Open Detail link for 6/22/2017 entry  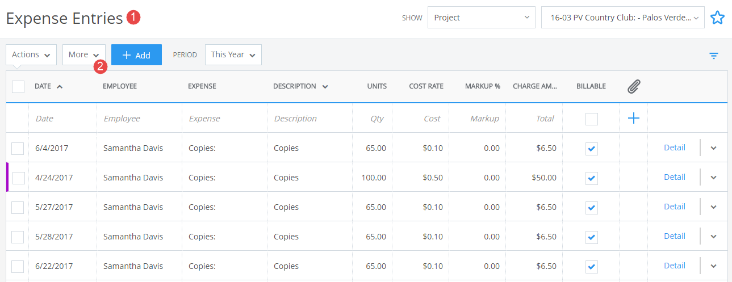(x=675, y=266)
